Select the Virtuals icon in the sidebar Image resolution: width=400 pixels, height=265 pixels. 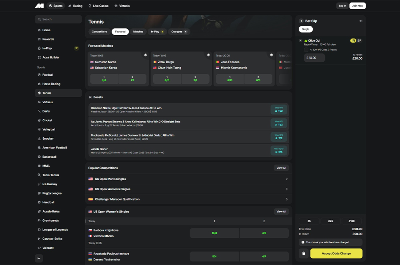pyautogui.click(x=39, y=102)
